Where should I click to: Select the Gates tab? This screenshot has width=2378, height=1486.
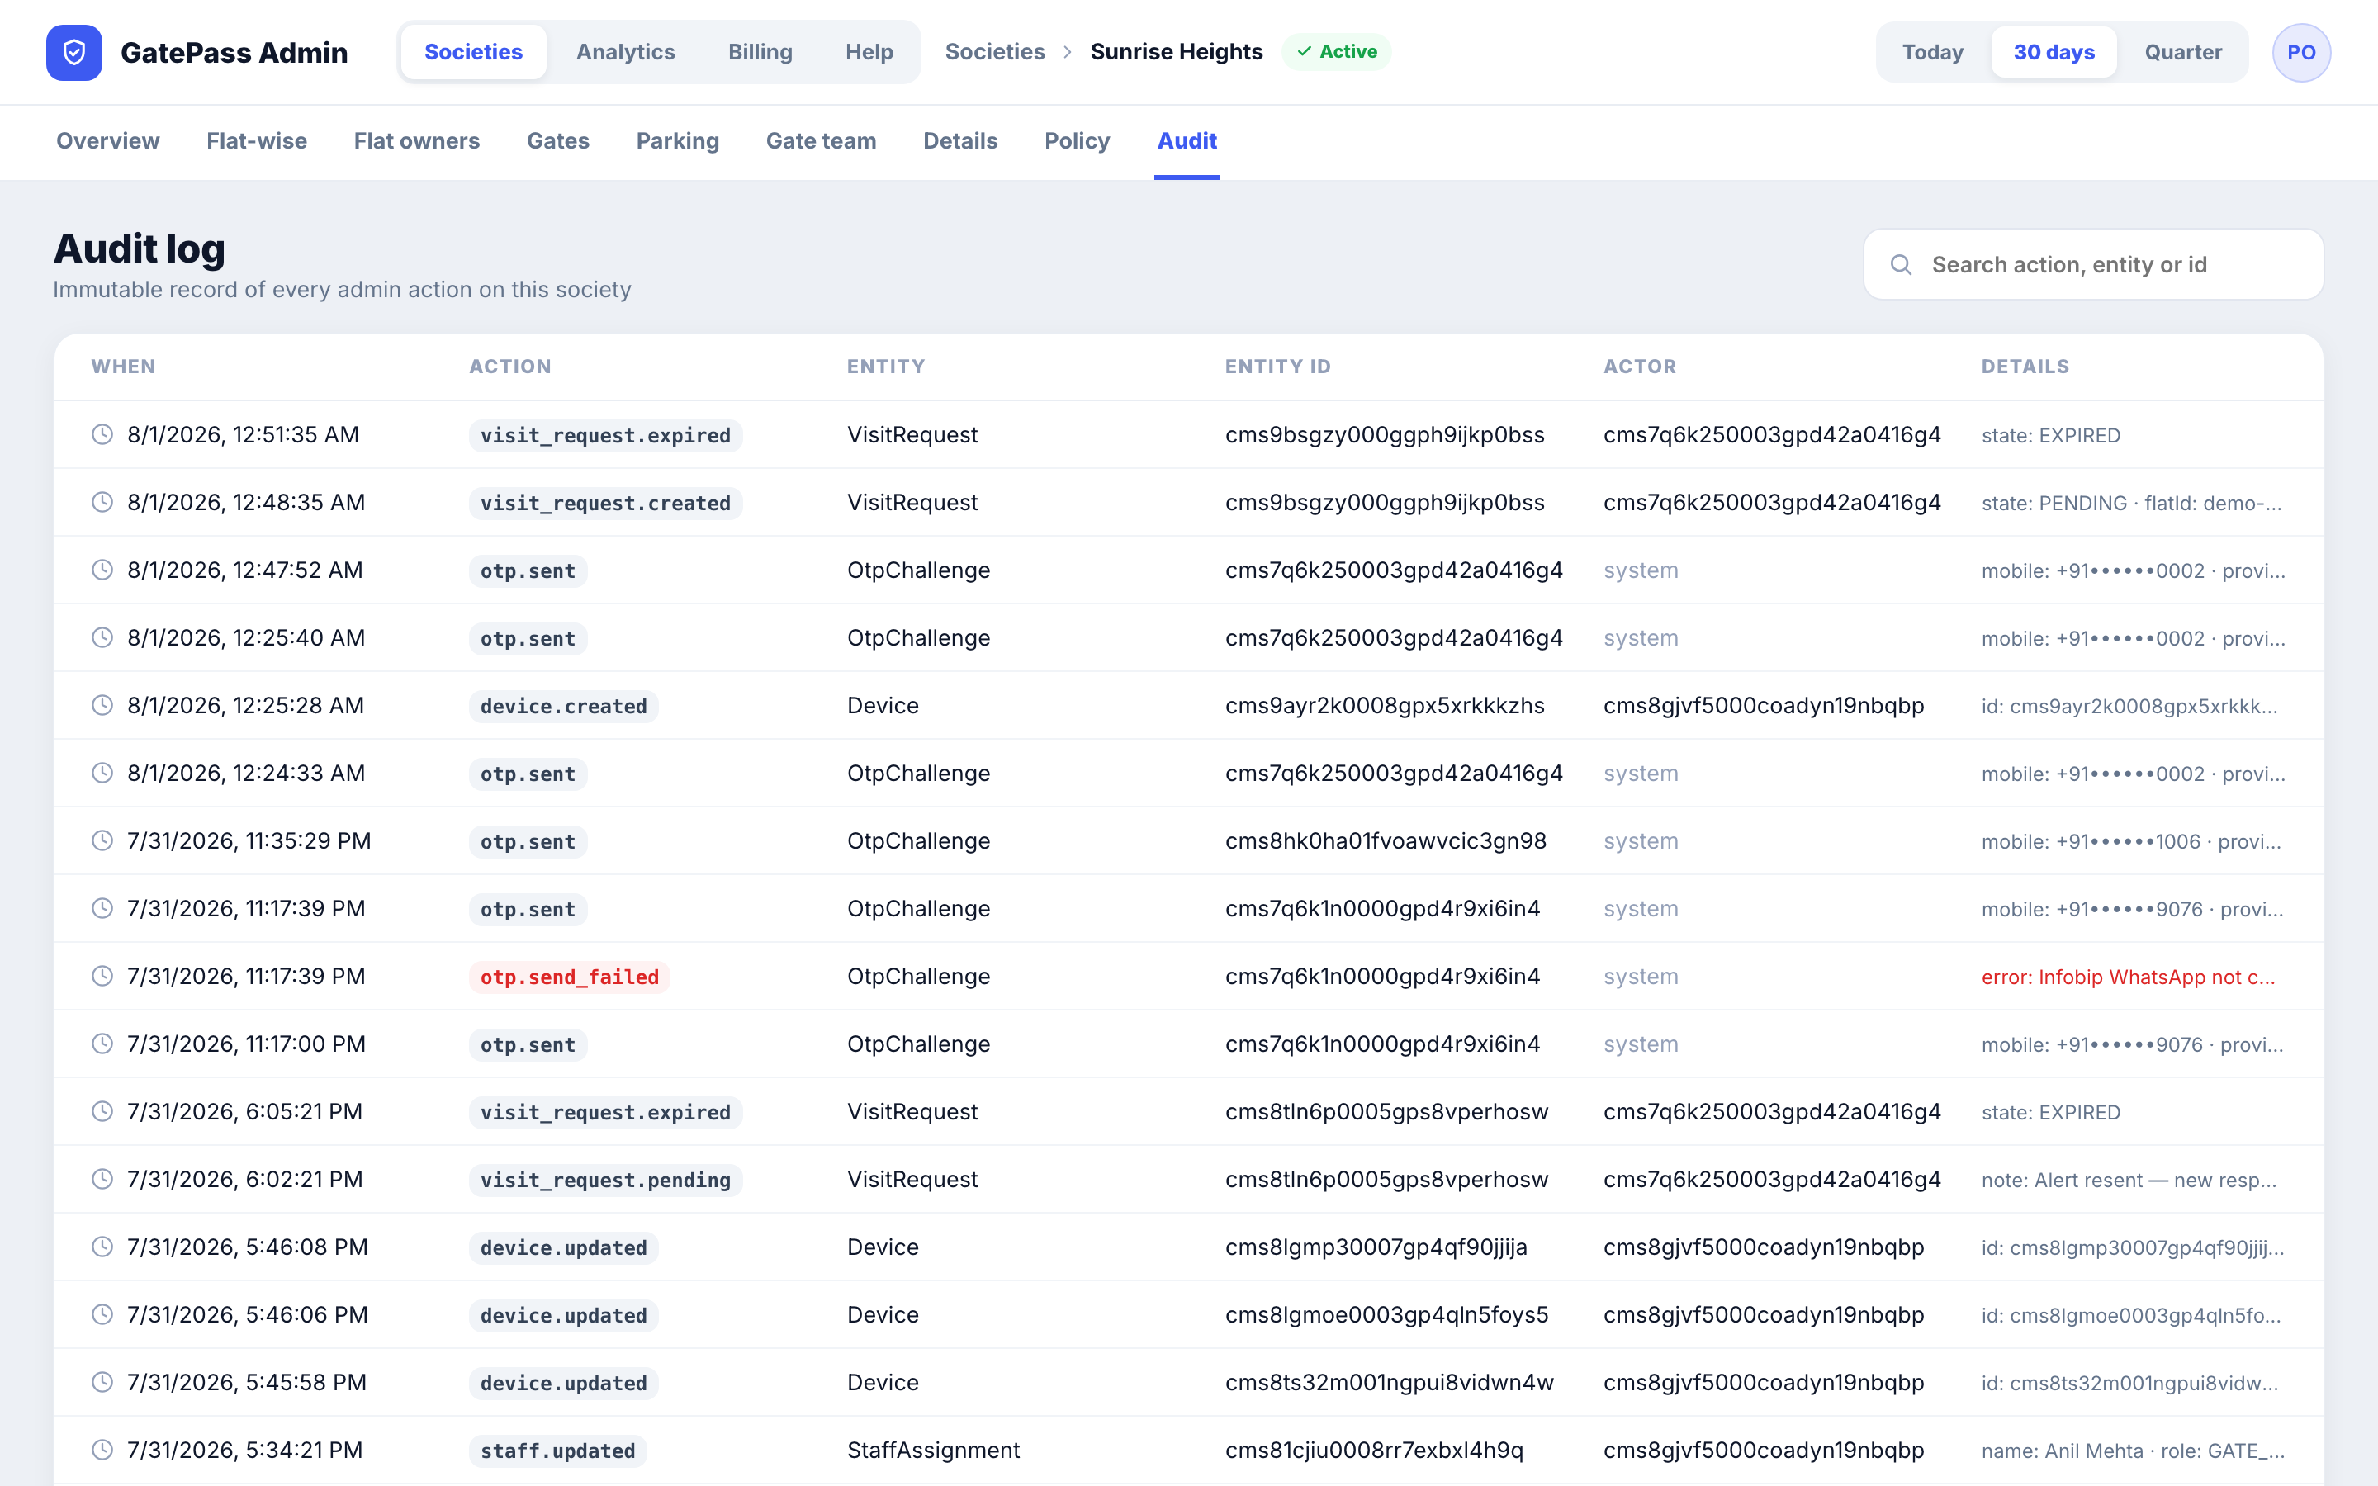click(x=558, y=140)
